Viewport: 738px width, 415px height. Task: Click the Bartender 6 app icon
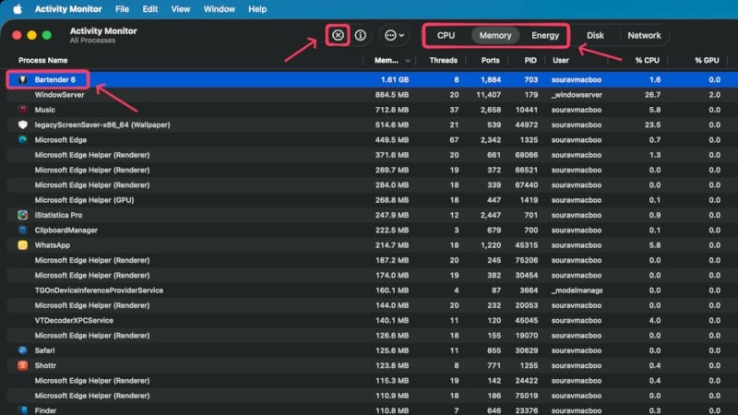pyautogui.click(x=22, y=79)
